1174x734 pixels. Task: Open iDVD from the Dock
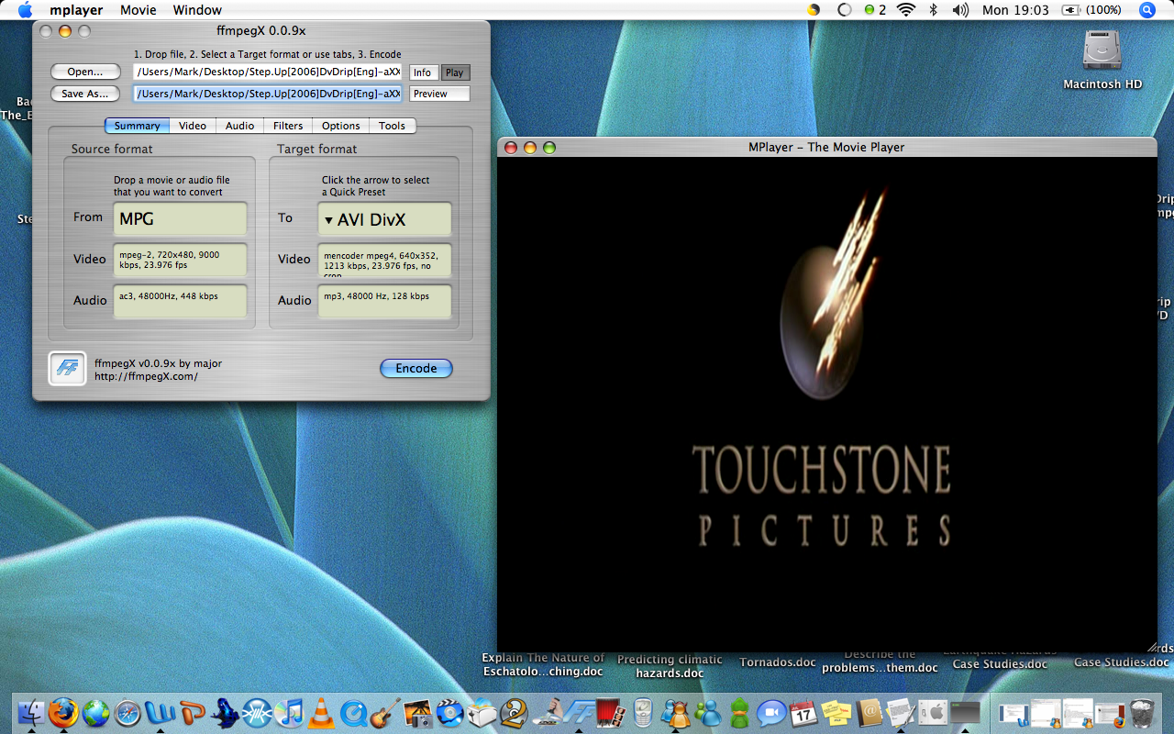(450, 713)
